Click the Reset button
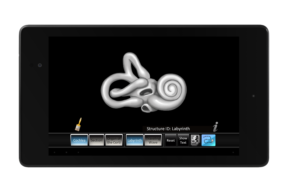The width and height of the screenshot is (288, 192). click(x=171, y=140)
